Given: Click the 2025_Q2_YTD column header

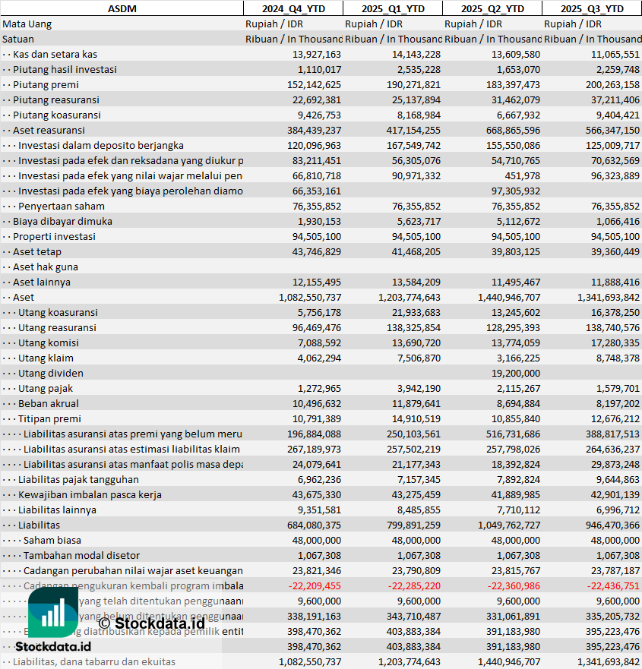Looking at the screenshot, I should [x=492, y=8].
